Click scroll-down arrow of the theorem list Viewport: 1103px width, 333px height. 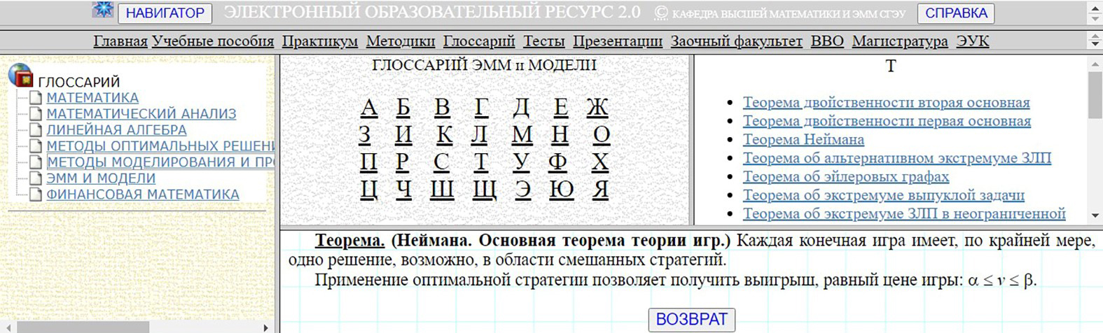(1095, 216)
